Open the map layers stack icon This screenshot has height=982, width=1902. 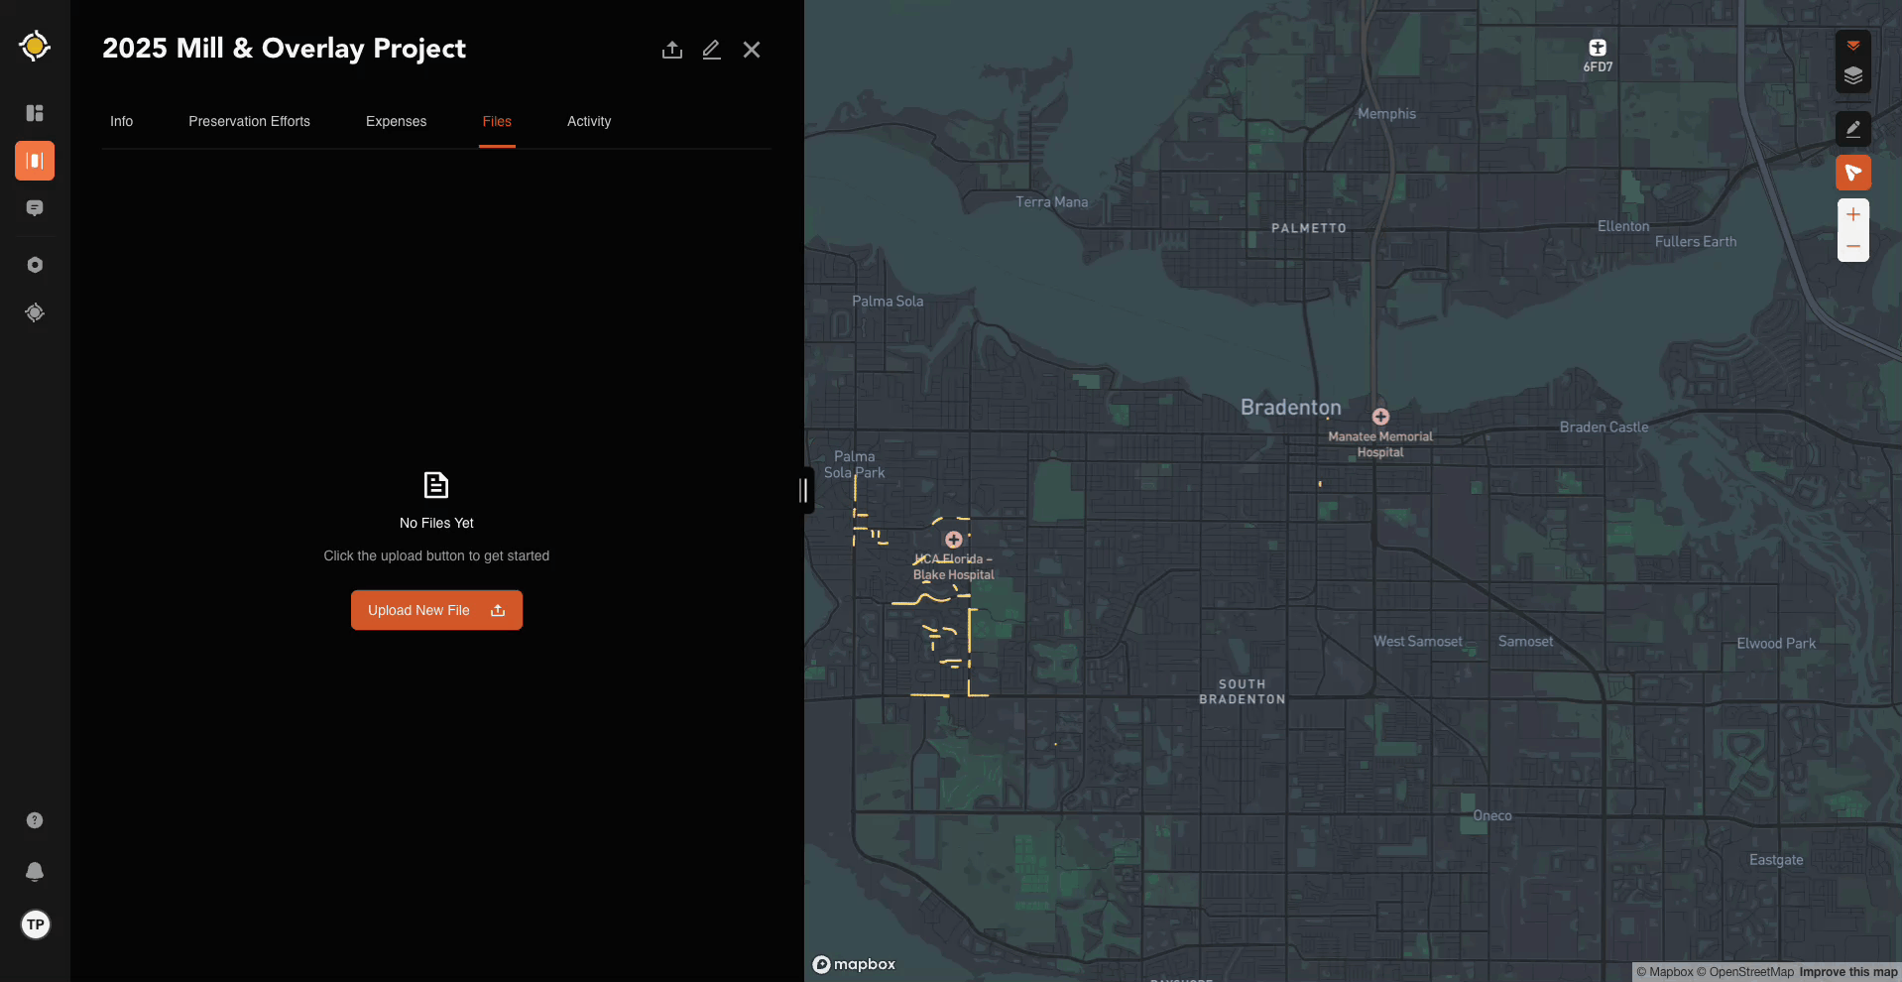click(x=1852, y=76)
